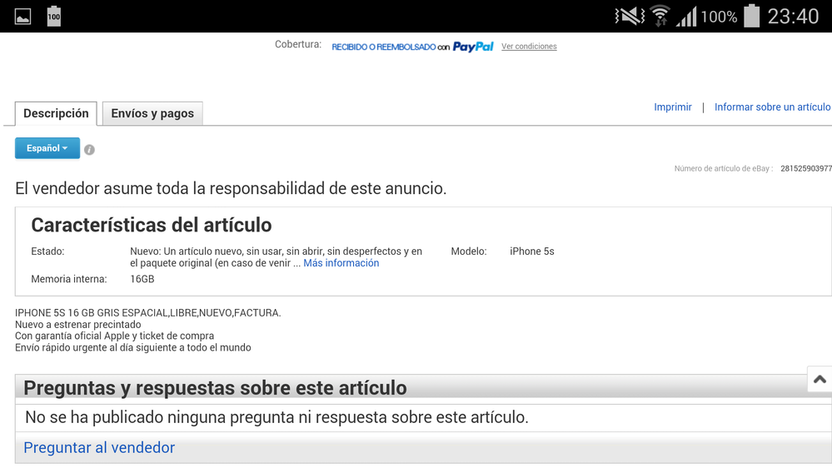
Task: Open Ver condiciones link
Action: (529, 47)
